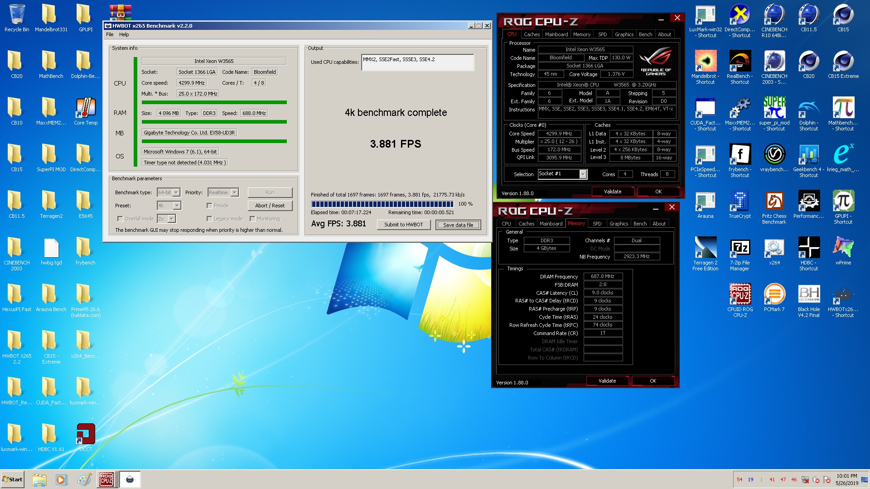Toggle the Overkill mode checkbox
Screen dimensions: 870x489
pyautogui.click(x=120, y=219)
